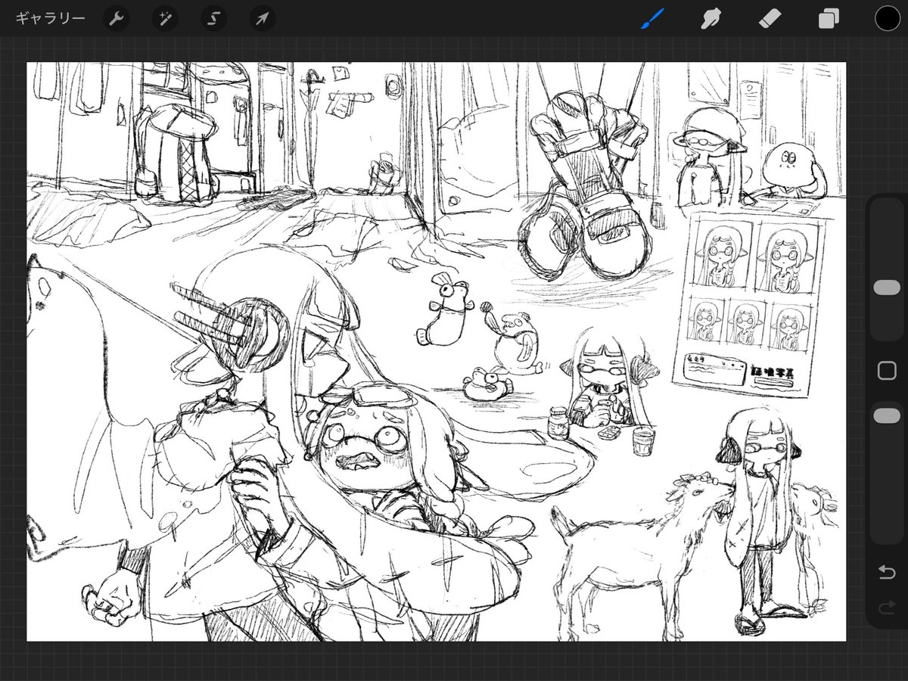
Task: Select the Eraser tool
Action: click(769, 18)
